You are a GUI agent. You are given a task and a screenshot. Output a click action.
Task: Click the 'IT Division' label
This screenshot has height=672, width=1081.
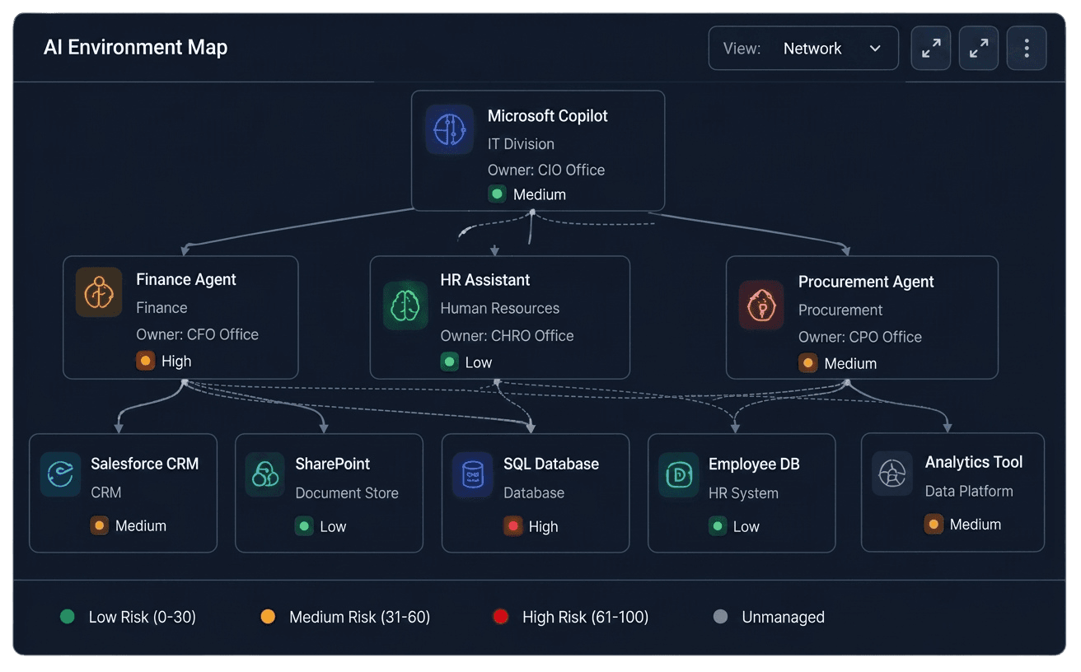point(521,143)
